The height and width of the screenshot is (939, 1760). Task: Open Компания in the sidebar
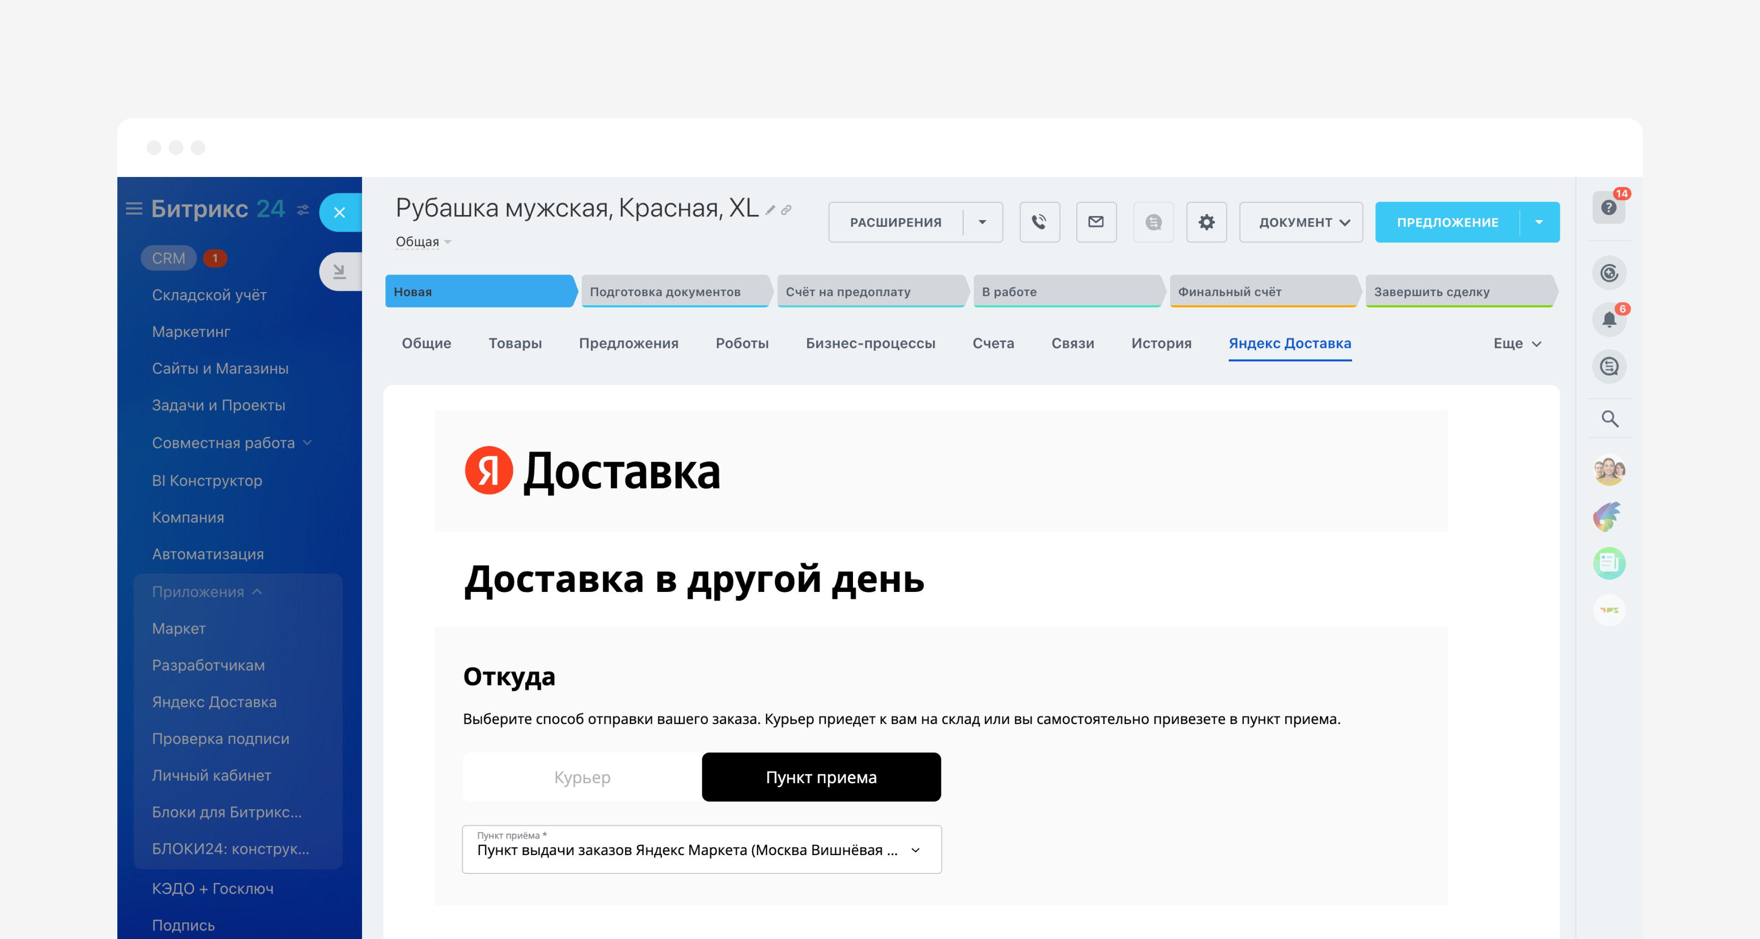tap(188, 517)
